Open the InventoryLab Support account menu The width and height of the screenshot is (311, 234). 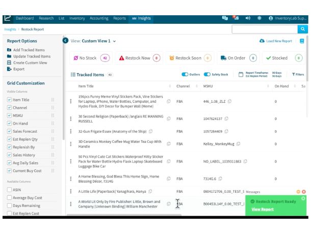(288, 18)
